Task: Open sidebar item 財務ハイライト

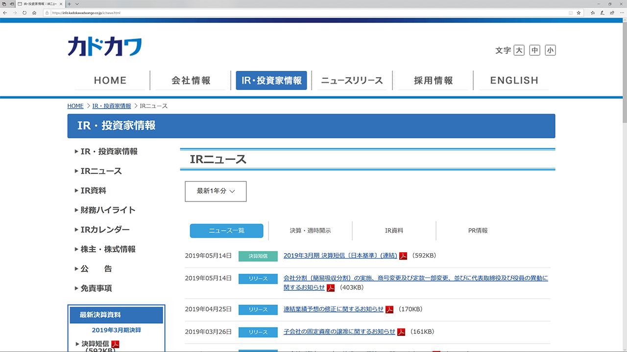Action: (108, 210)
